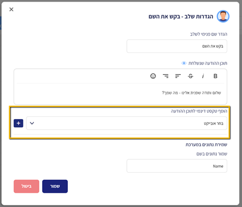Click the plus button to add dynamic text
Viewport: 242px width, 207px height.
pos(19,123)
